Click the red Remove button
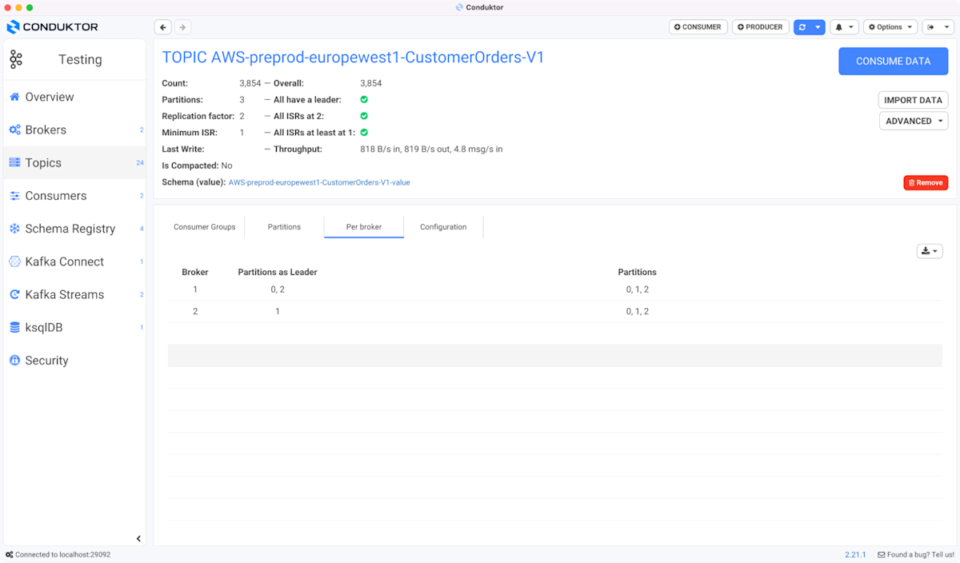 (926, 182)
